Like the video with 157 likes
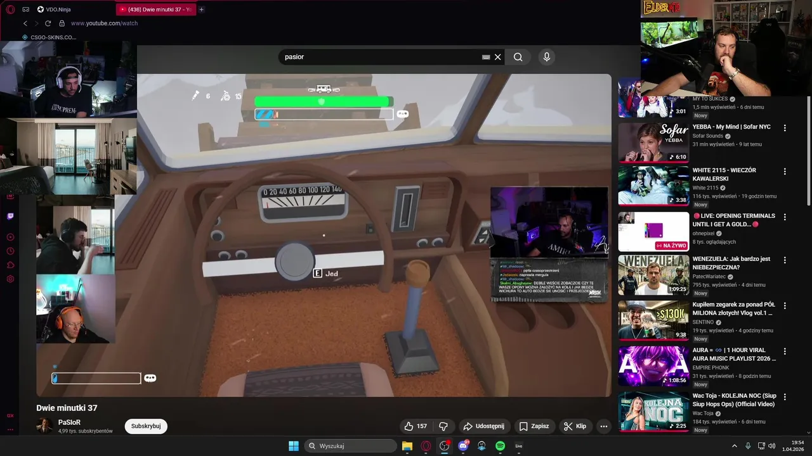The image size is (812, 456). (416, 426)
